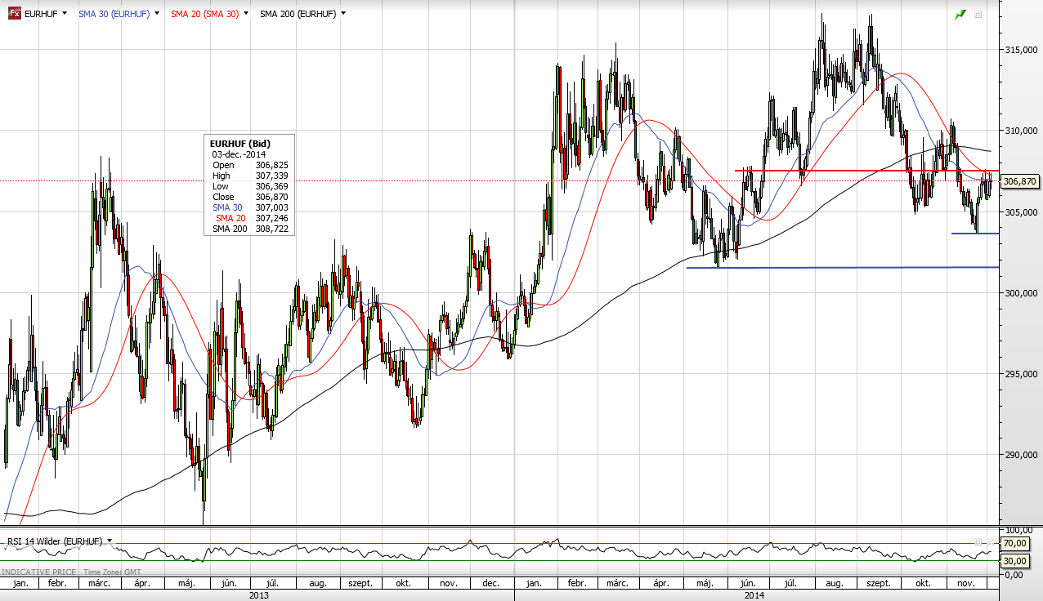Click the red Fx instrument icon
Image resolution: width=1043 pixels, height=601 pixels.
tap(14, 14)
